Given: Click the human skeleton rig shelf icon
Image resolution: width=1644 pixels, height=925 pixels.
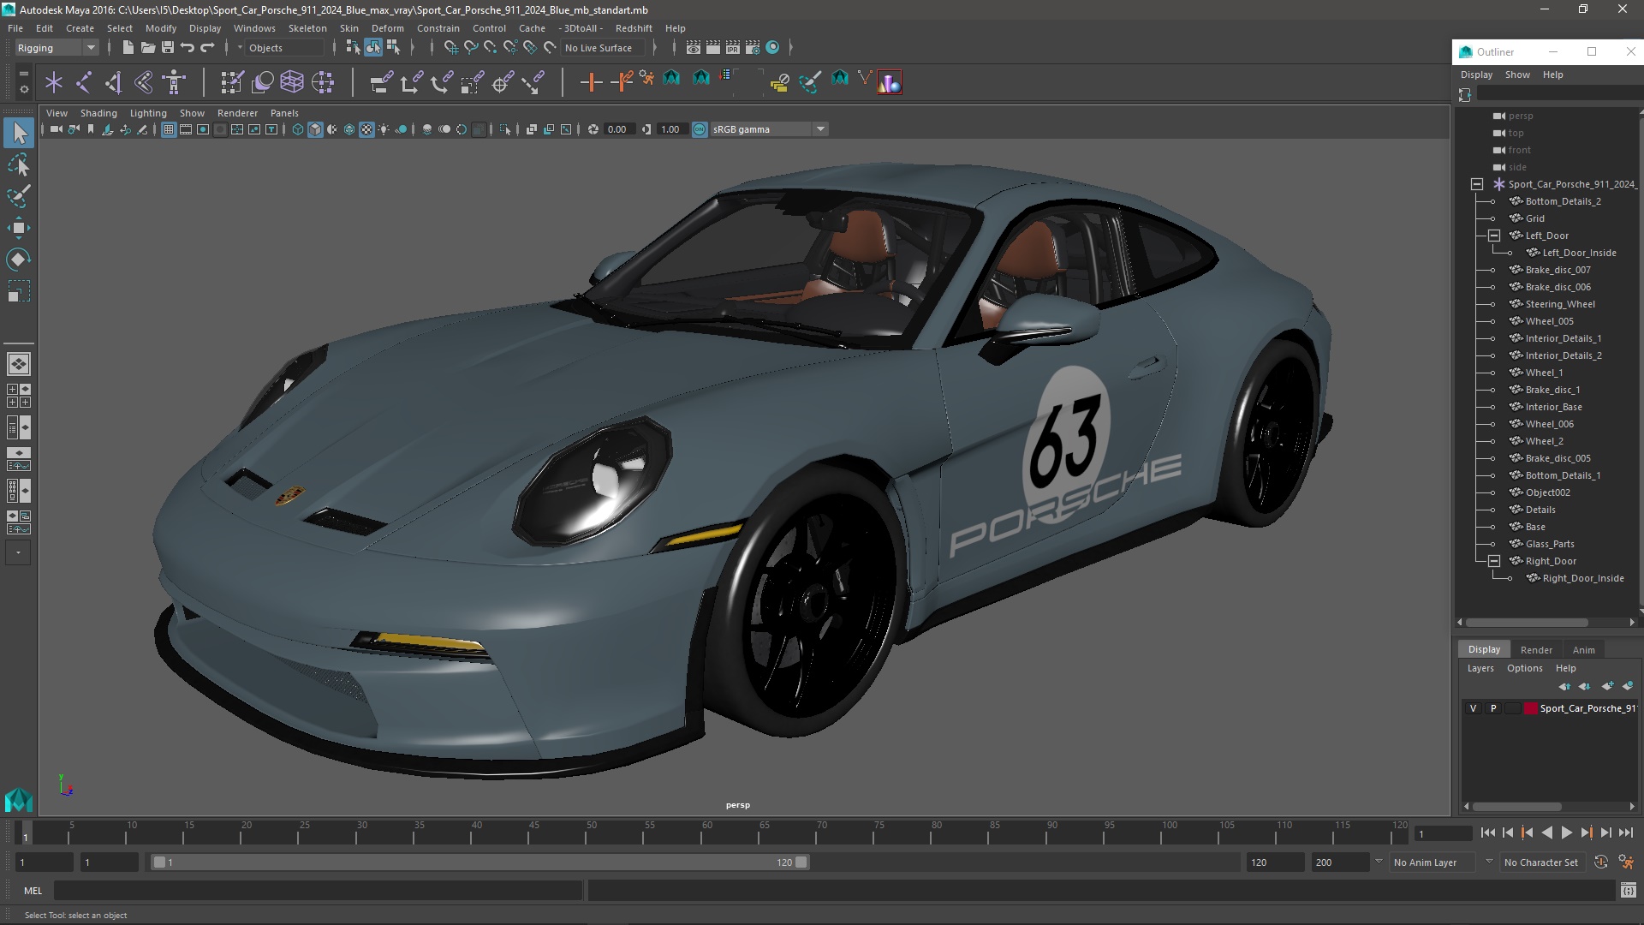Looking at the screenshot, I should coord(174,82).
